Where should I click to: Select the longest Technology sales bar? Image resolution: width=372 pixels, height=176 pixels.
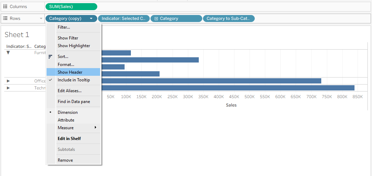[x=228, y=88]
